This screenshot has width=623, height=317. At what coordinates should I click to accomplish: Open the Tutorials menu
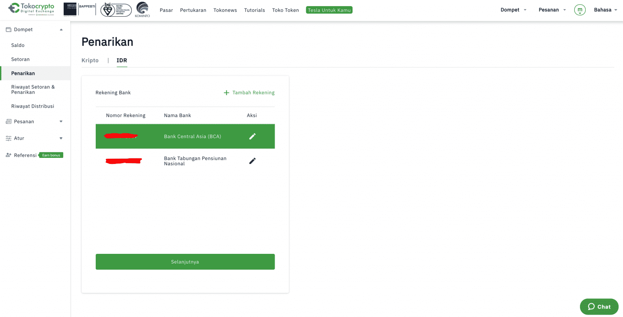coord(255,10)
